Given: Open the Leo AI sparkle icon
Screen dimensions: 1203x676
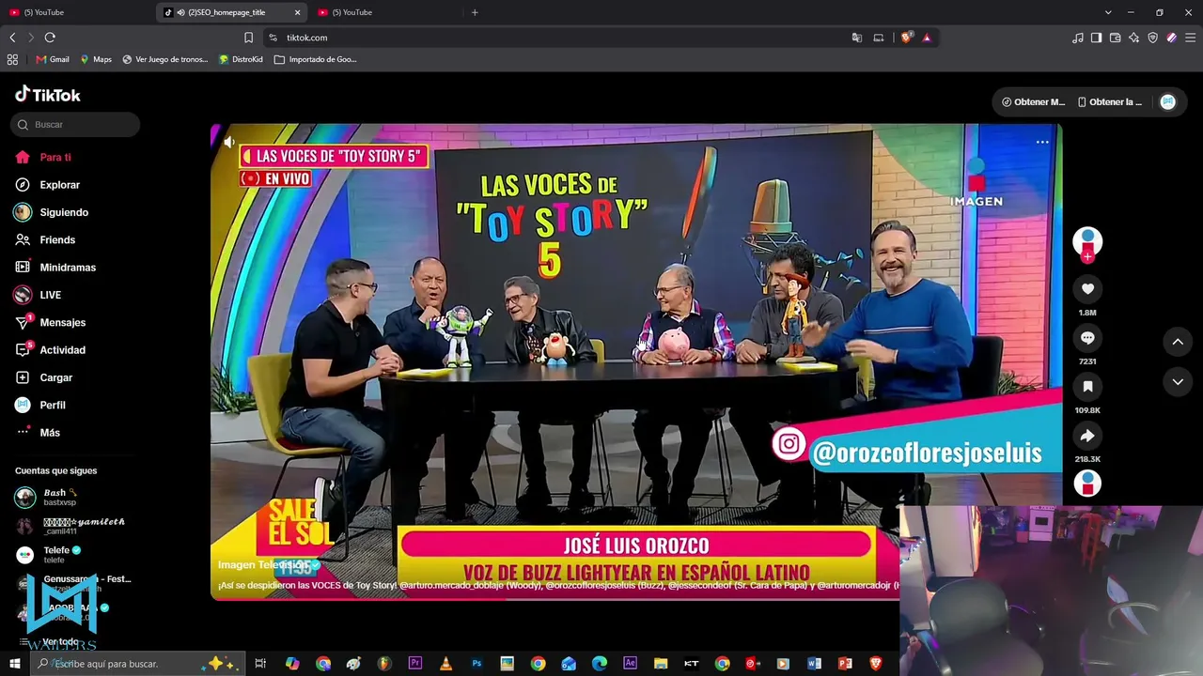Looking at the screenshot, I should 1134,38.
